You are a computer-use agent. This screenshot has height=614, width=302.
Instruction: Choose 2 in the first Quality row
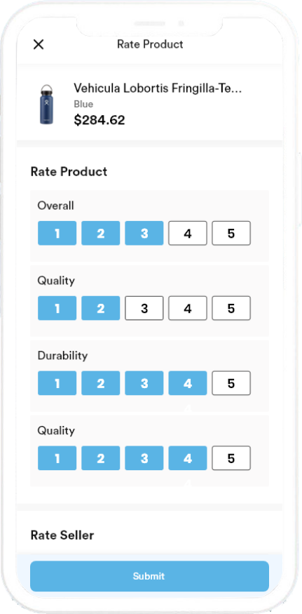pos(100,308)
